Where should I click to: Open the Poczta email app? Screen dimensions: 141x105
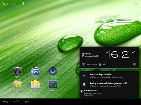click(x=35, y=86)
